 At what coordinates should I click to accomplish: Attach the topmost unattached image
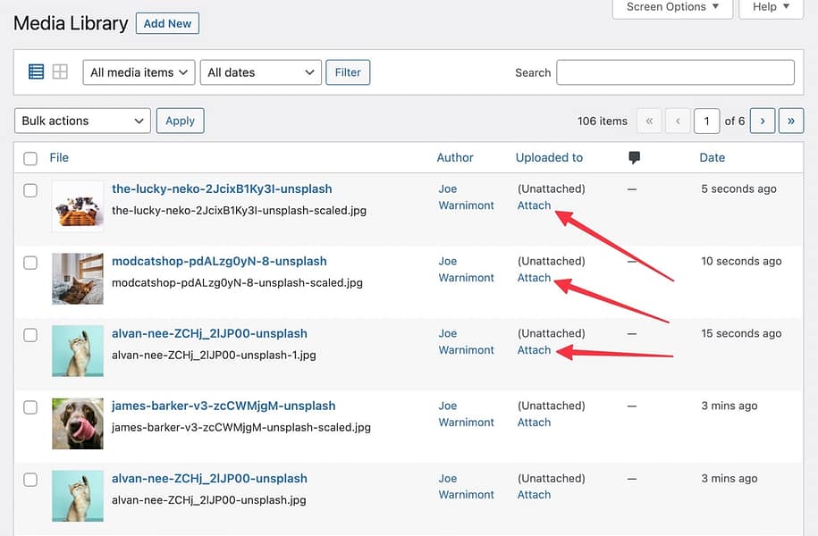coord(533,205)
